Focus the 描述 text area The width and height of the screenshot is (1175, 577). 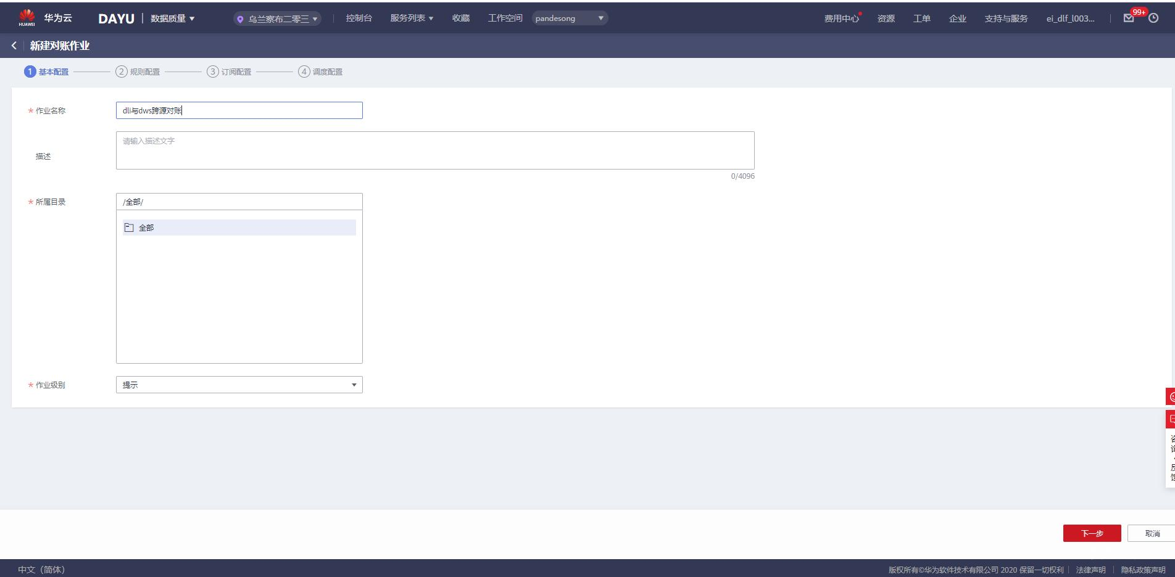tap(435, 150)
